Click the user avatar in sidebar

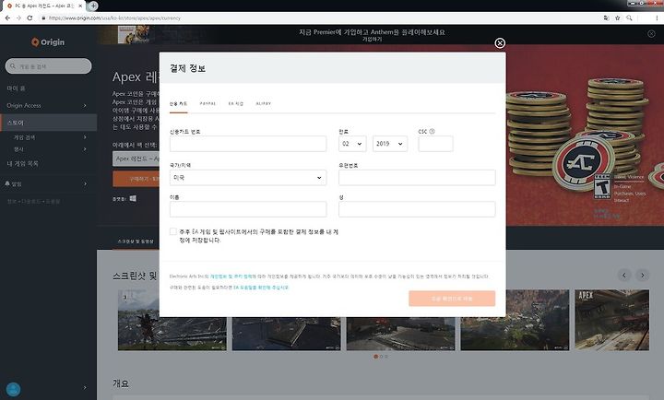tap(14, 389)
